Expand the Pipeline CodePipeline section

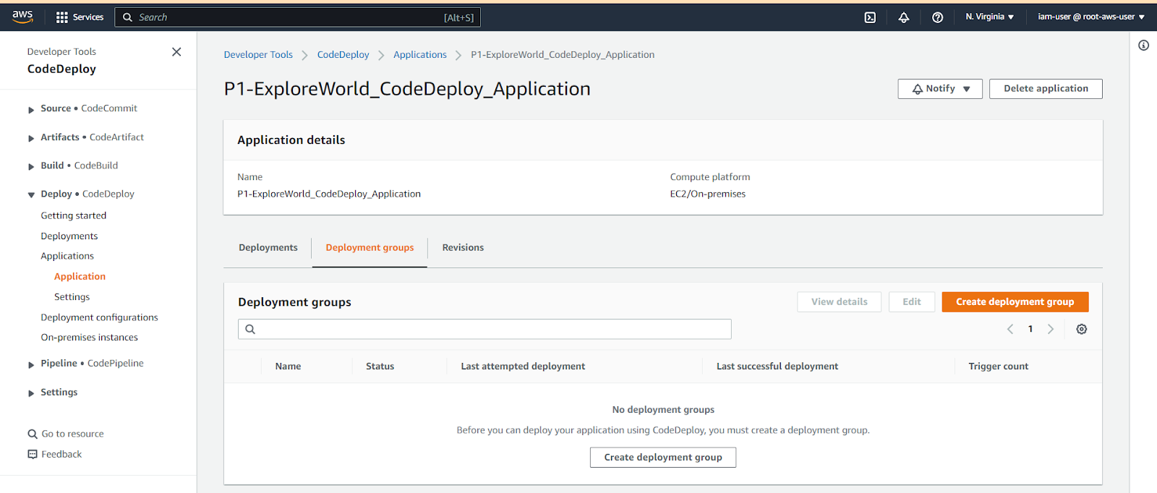coord(31,364)
